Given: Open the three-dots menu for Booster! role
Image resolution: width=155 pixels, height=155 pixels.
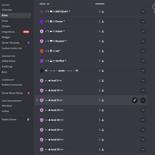Looking at the screenshot, I should pos(143,41).
